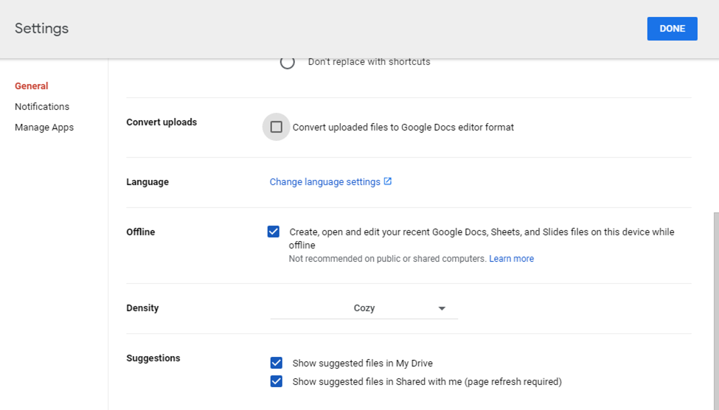Screen dimensions: 719x410
Task: Enable the Convert uploads checkbox
Action: point(277,127)
